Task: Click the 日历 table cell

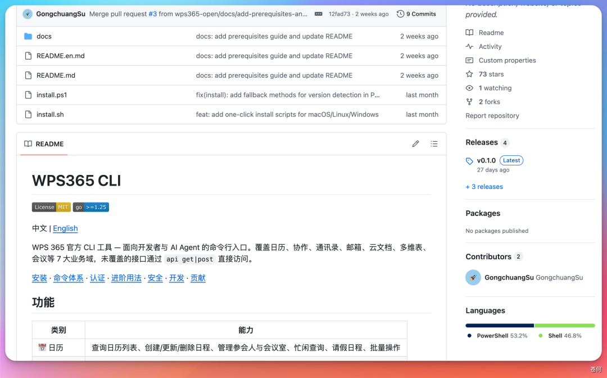Action: 58,348
